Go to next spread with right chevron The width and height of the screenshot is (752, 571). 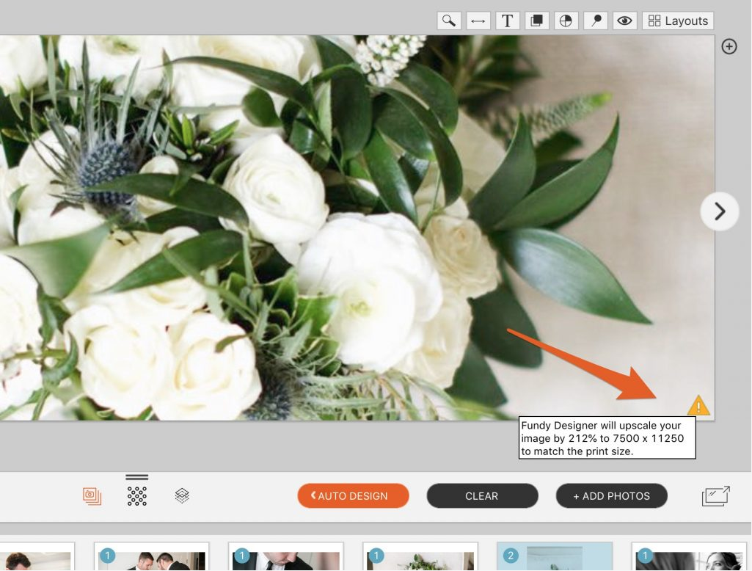point(720,211)
